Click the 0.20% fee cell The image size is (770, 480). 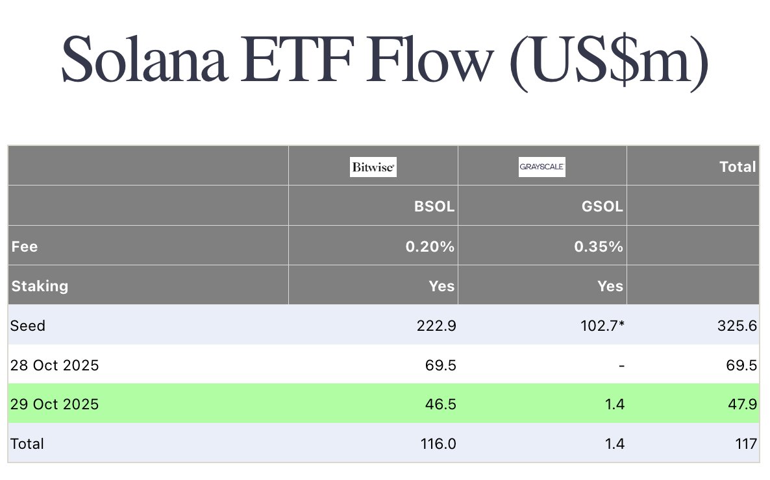point(434,246)
